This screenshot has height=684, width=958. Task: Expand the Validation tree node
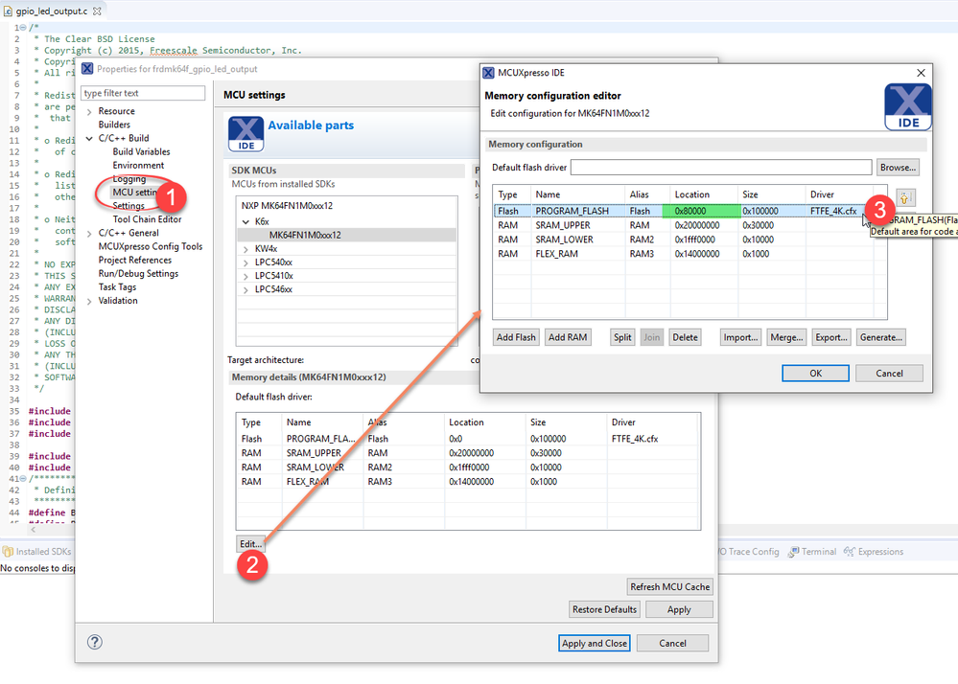click(x=89, y=301)
